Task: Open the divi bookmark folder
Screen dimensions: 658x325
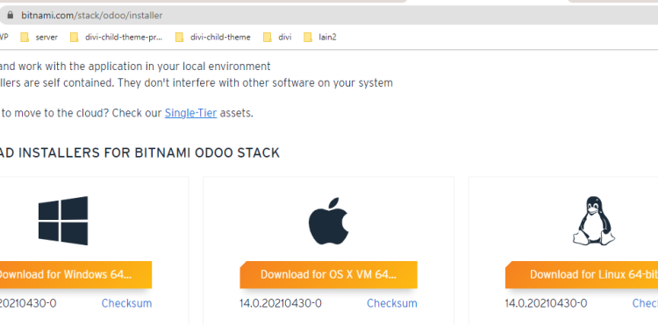Action: (x=277, y=38)
